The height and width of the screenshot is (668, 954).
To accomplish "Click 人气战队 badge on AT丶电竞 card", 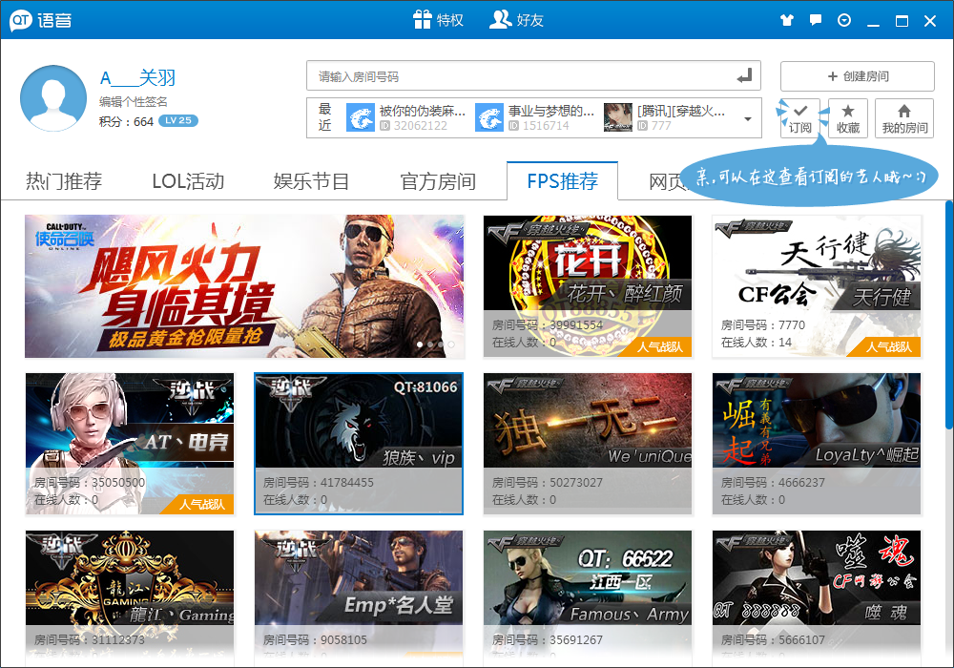I will coord(198,505).
